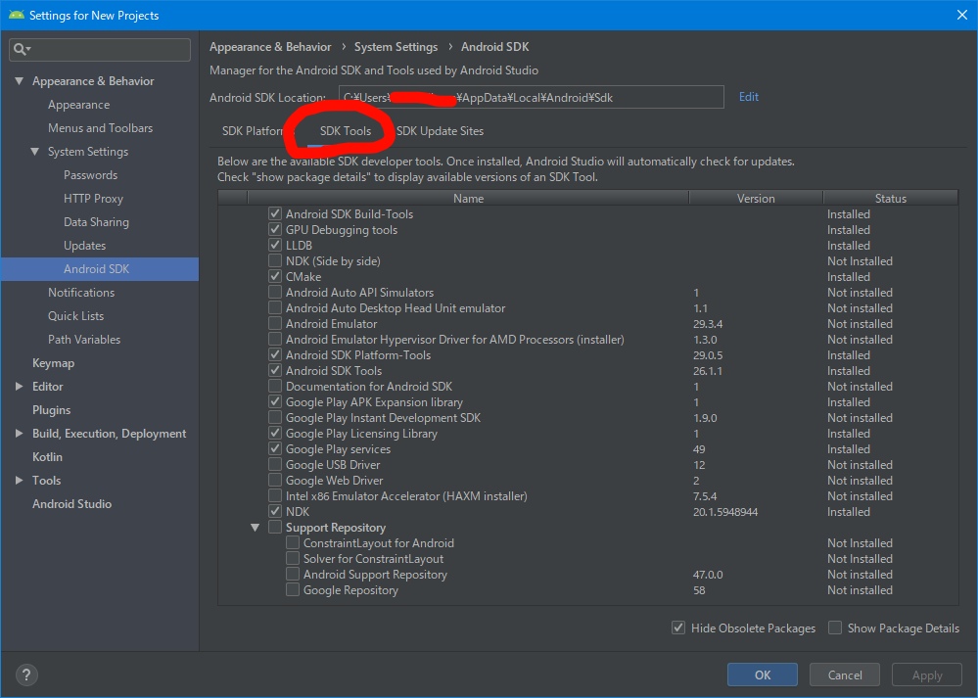Select Android SDK tree item
This screenshot has height=698, width=978.
coord(100,269)
